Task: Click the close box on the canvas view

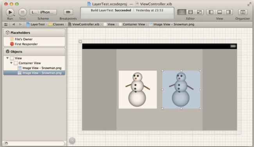Action: [80, 42]
